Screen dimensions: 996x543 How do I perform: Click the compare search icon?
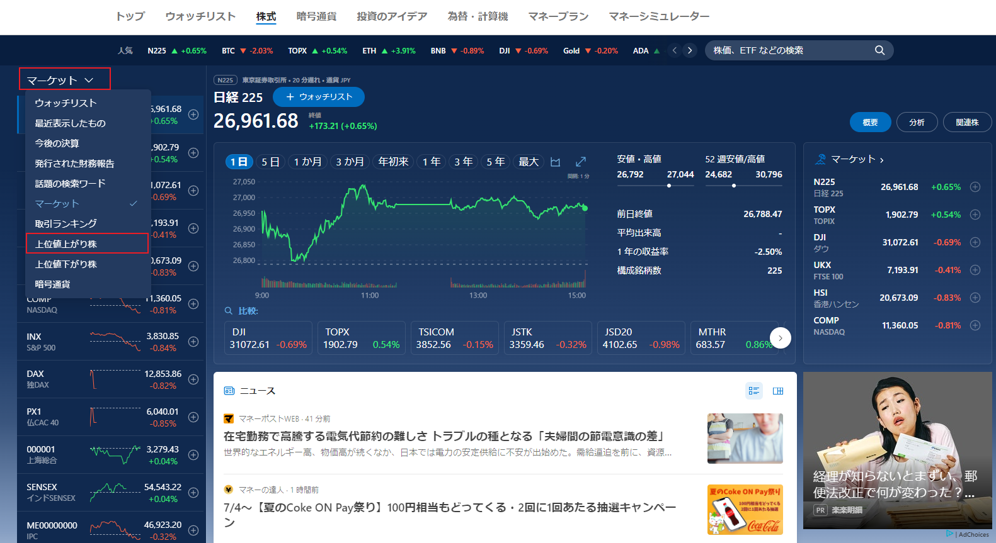coord(229,311)
